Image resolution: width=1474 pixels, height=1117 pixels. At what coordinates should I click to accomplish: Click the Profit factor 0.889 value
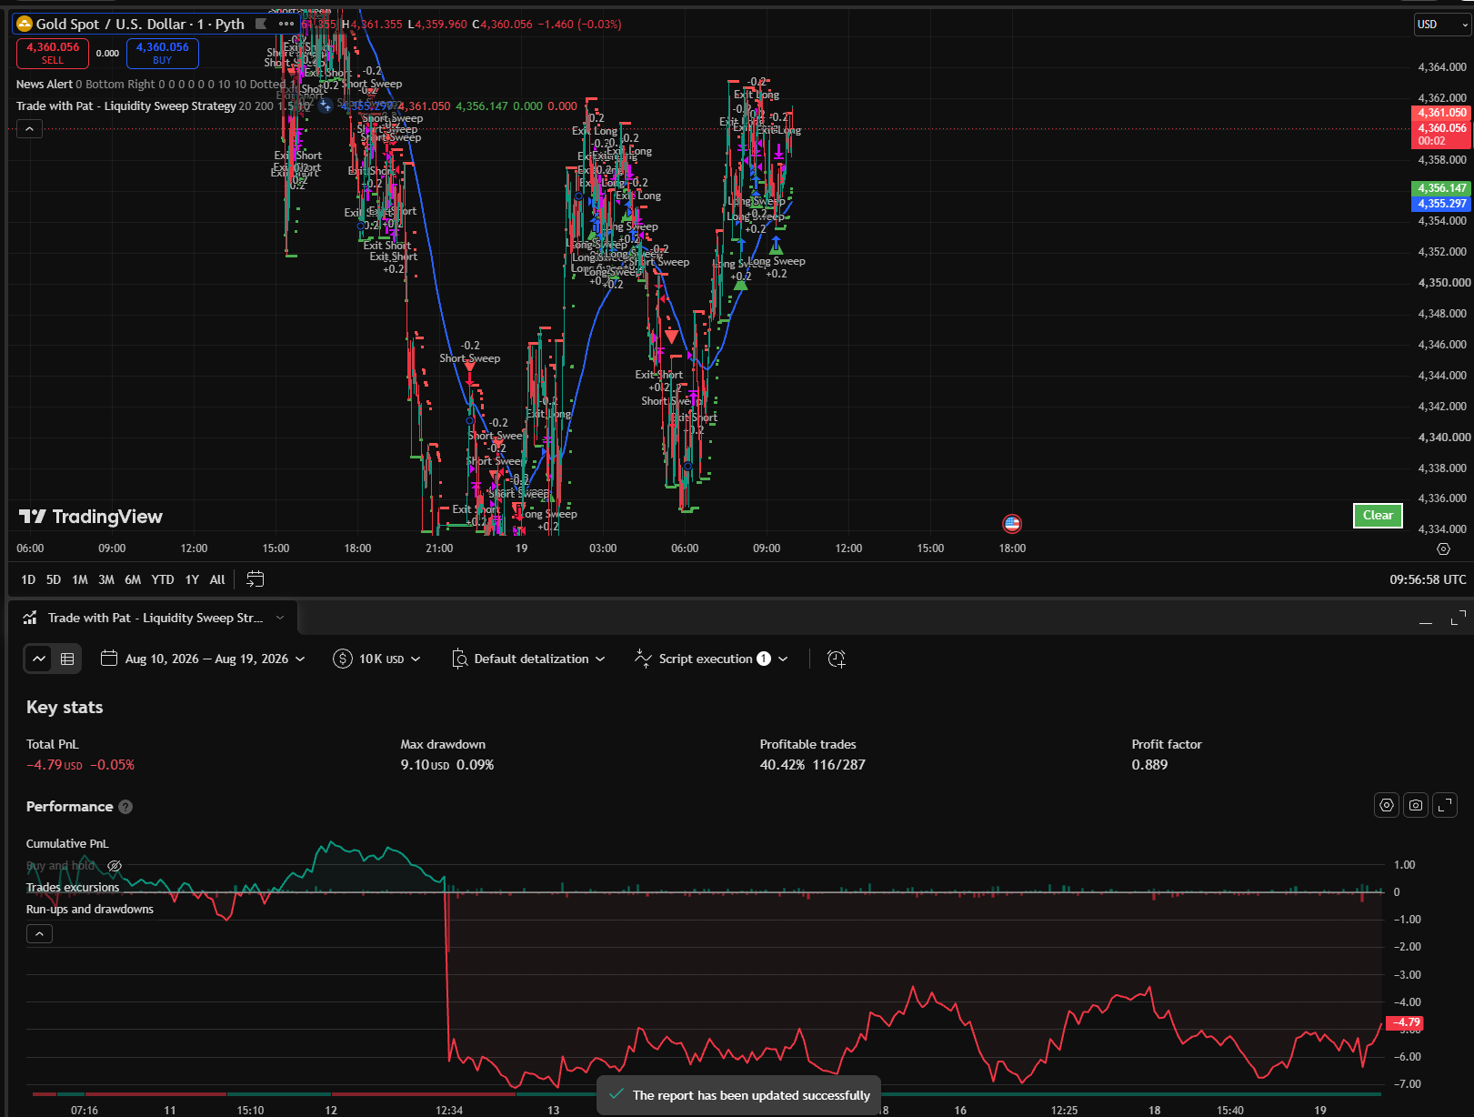(1149, 765)
